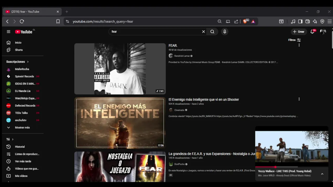
Task: Open a new browser tab
Action: coord(67,12)
